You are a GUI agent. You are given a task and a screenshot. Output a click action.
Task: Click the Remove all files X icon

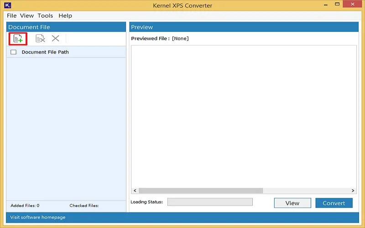click(55, 39)
